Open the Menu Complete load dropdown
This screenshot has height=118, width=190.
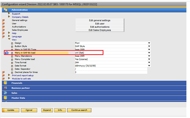[149, 59]
